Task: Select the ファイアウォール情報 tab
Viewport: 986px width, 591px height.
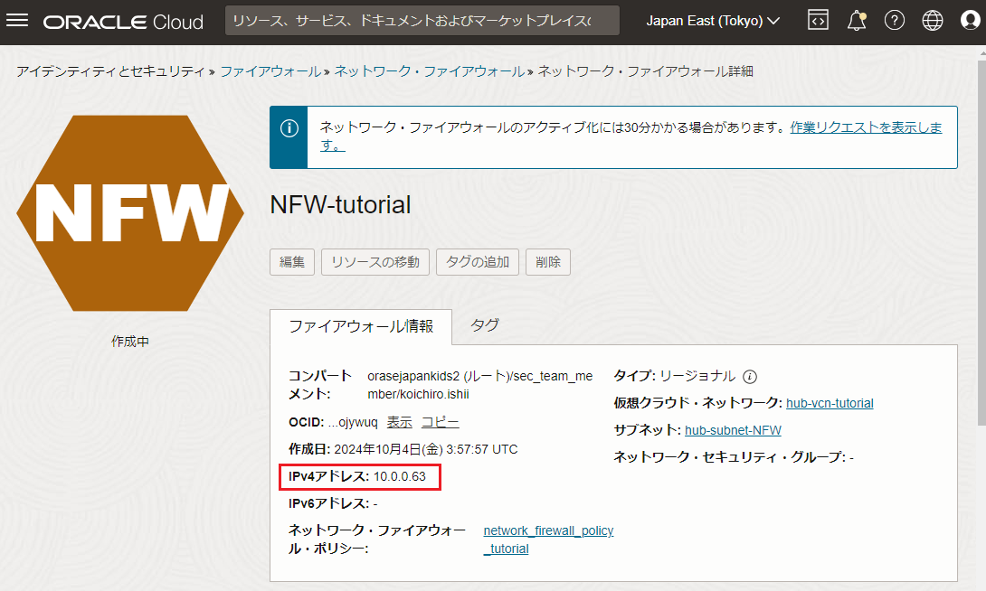Action: coord(361,326)
